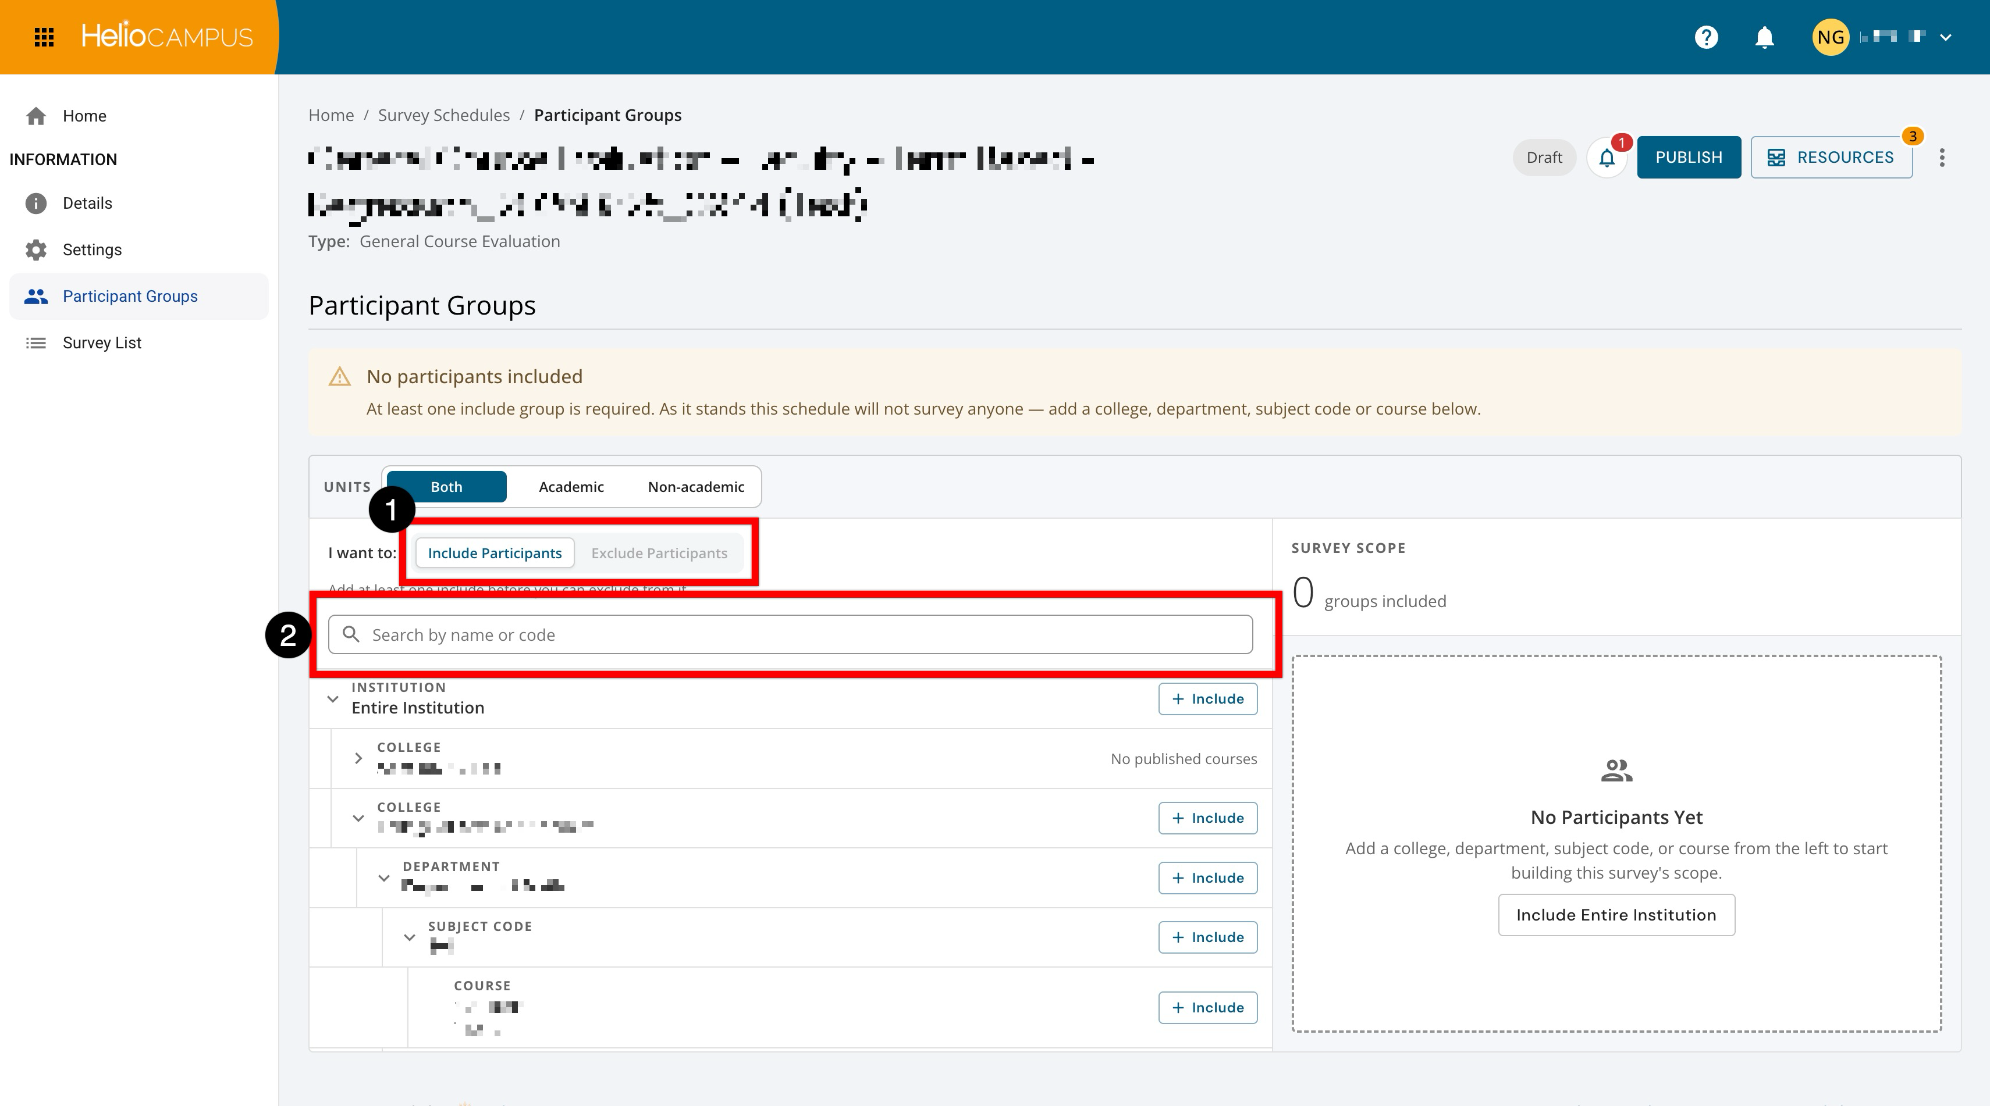Click the NG user avatar
Image resolution: width=1990 pixels, height=1106 pixels.
[x=1830, y=37]
